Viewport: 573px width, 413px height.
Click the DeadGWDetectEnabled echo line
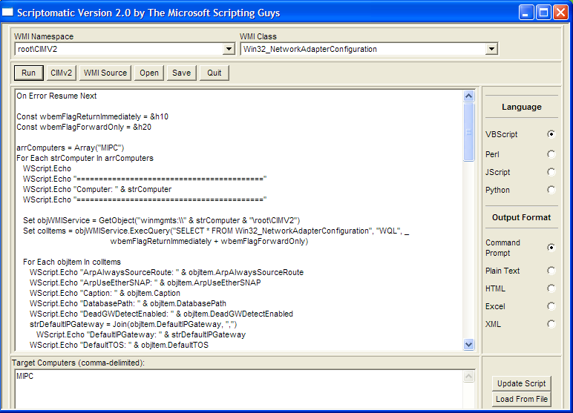[x=161, y=314]
